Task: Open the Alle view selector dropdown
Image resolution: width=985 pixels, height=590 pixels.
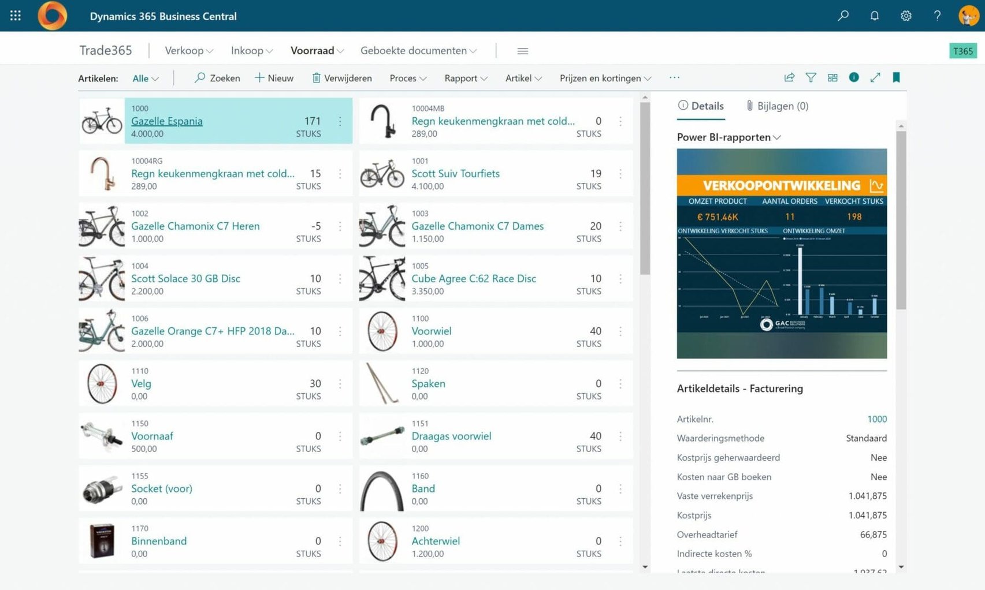Action: click(x=146, y=79)
